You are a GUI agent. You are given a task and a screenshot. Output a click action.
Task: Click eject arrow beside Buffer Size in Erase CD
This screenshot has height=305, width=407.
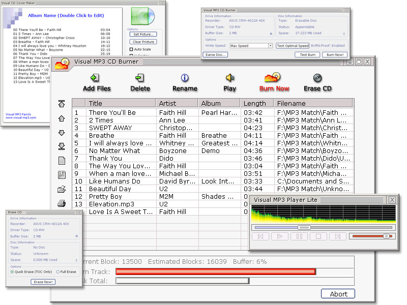[x=77, y=236]
